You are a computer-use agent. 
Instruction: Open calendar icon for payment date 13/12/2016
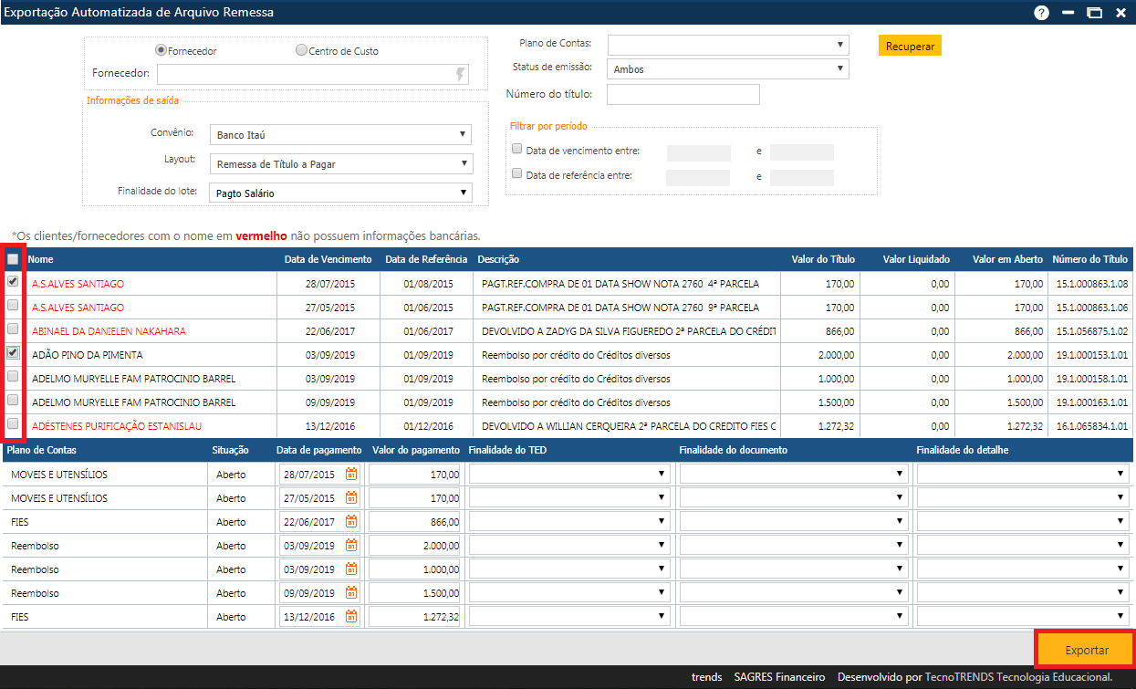tap(351, 617)
